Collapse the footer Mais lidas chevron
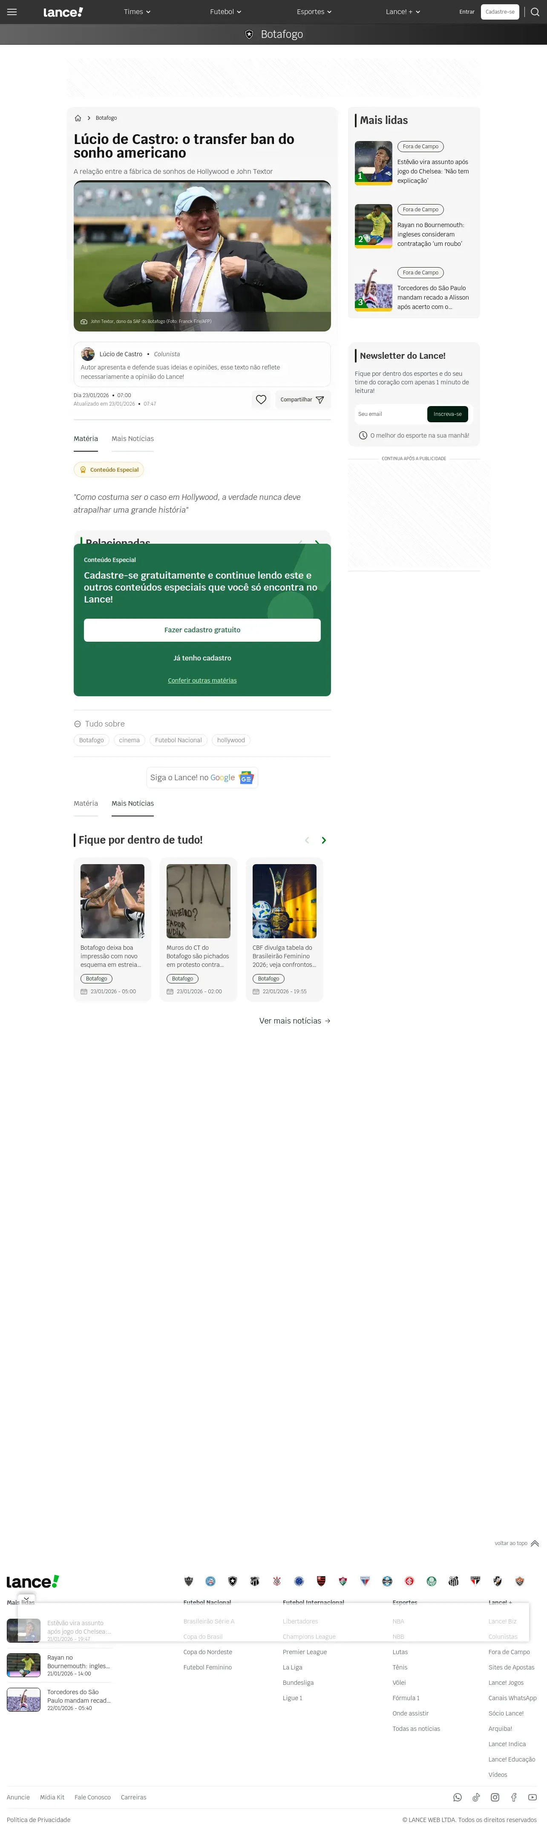The image size is (547, 1848). pos(26,1599)
